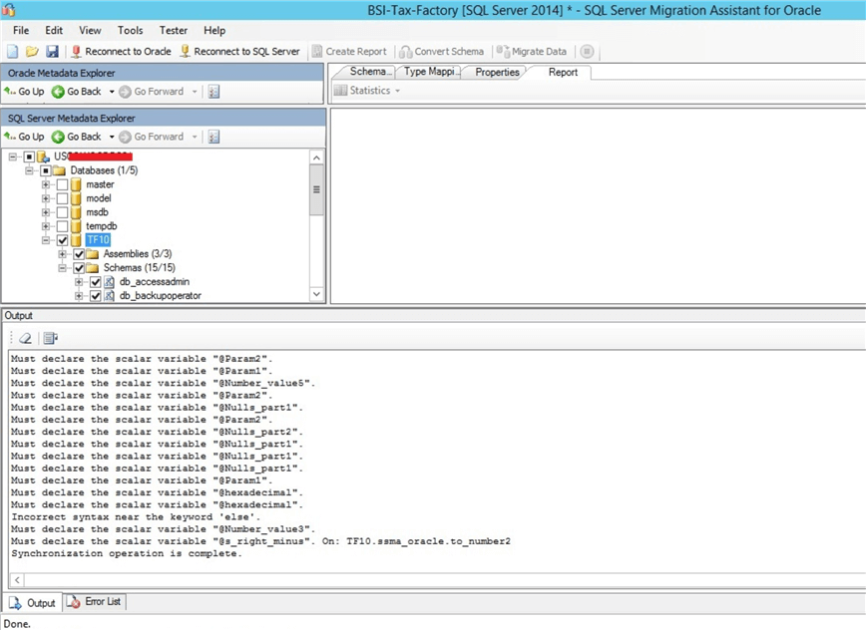Viewport: 866px width, 630px height.
Task: Uncheck the Assemblies (3/3) checkbox
Action: (80, 253)
